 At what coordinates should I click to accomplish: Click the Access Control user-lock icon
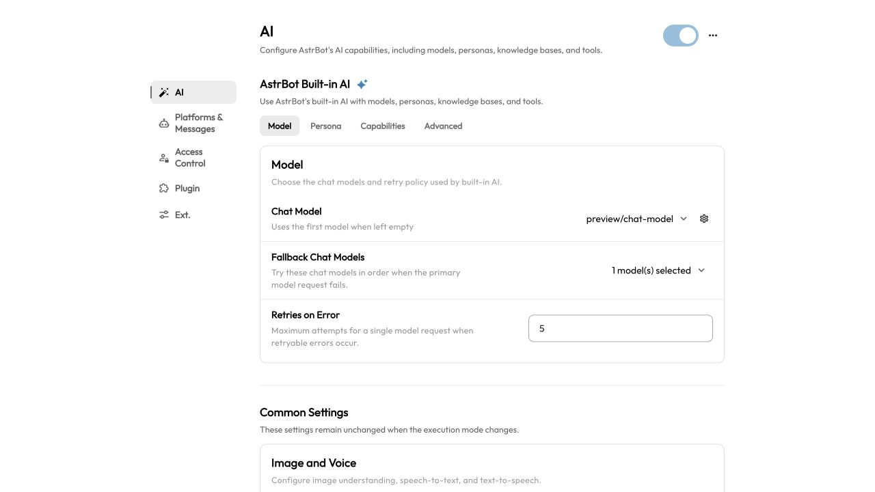point(164,158)
